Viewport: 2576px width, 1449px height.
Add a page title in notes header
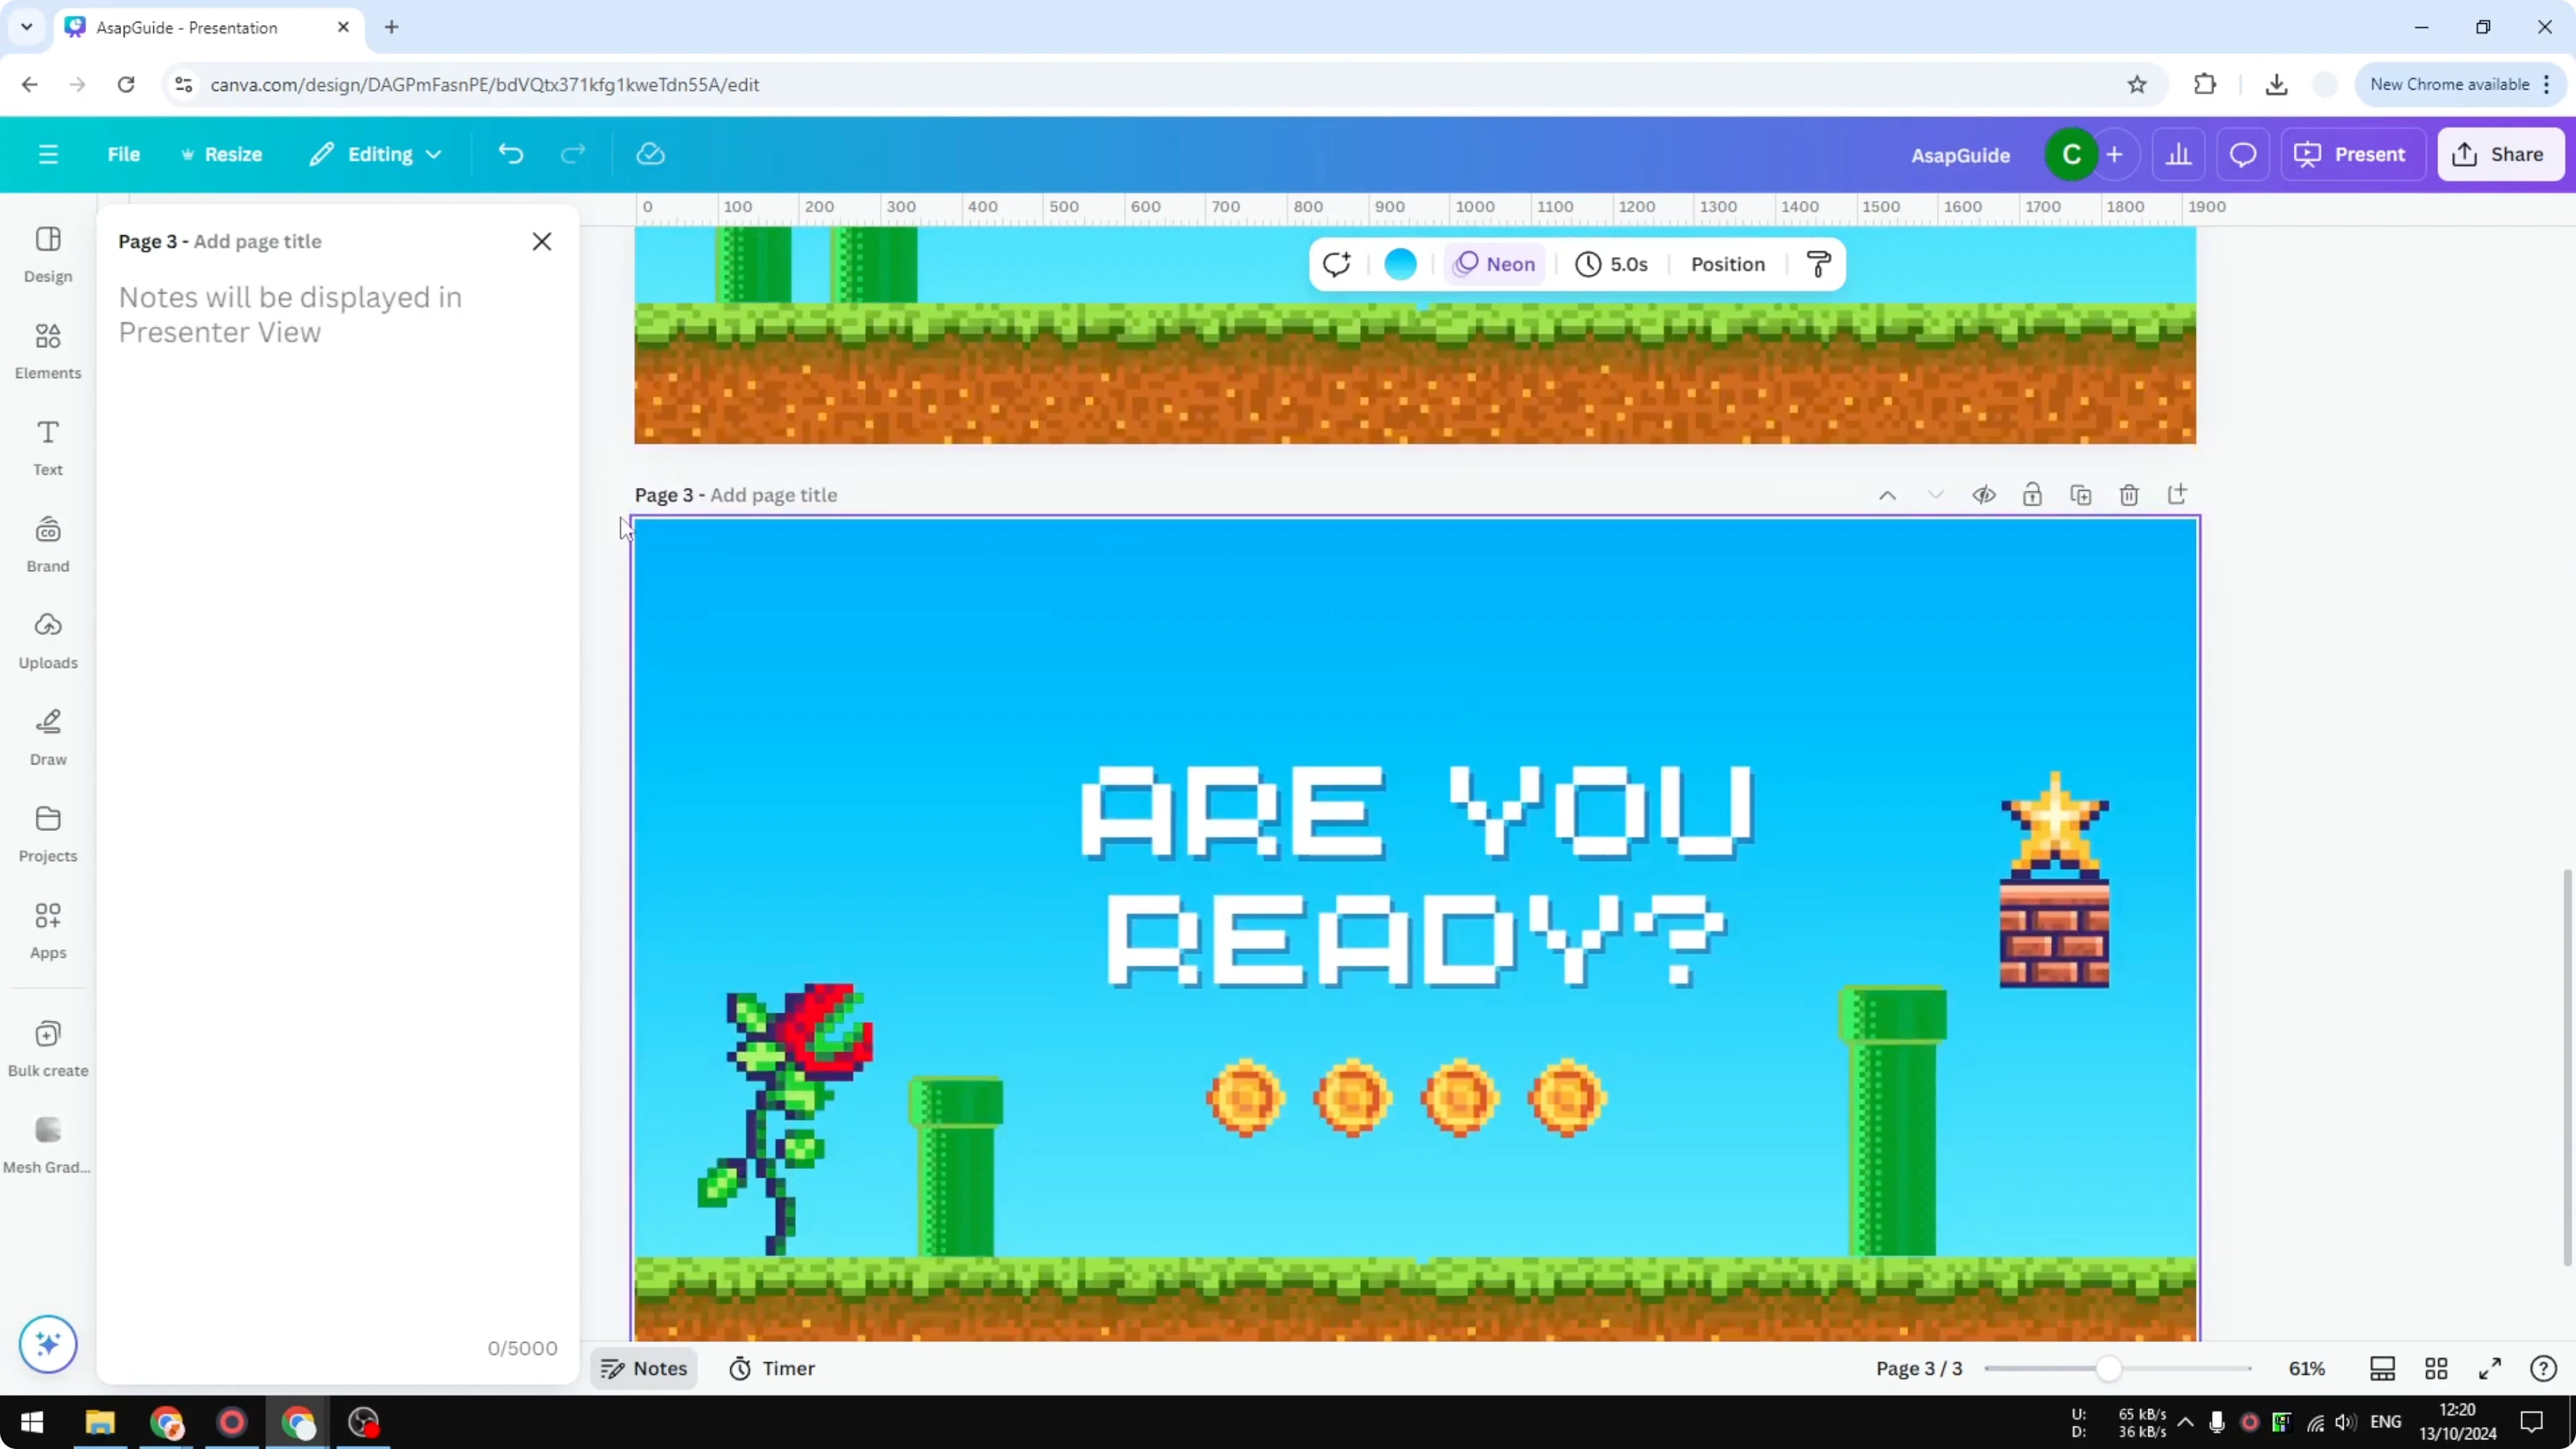[258, 241]
